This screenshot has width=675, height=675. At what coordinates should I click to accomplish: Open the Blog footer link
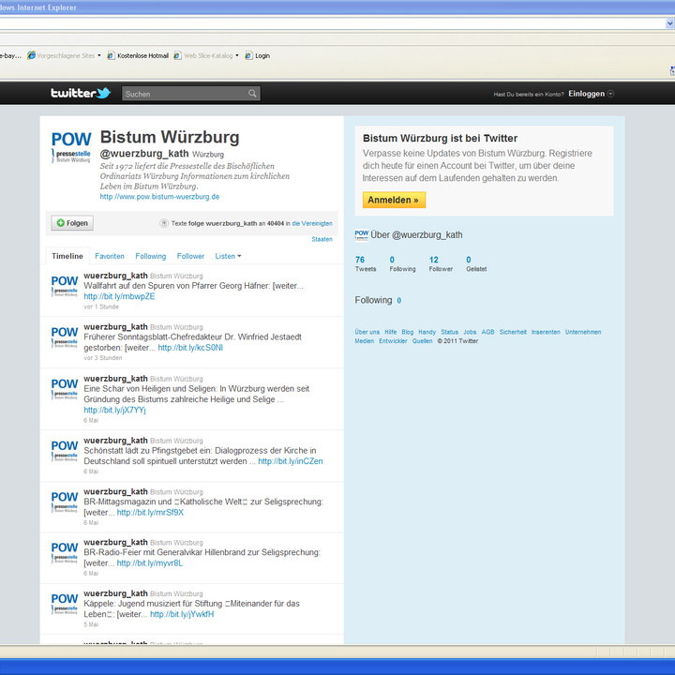pos(407,332)
